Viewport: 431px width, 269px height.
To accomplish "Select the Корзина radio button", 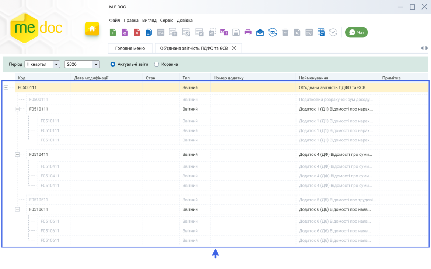I will coord(157,64).
